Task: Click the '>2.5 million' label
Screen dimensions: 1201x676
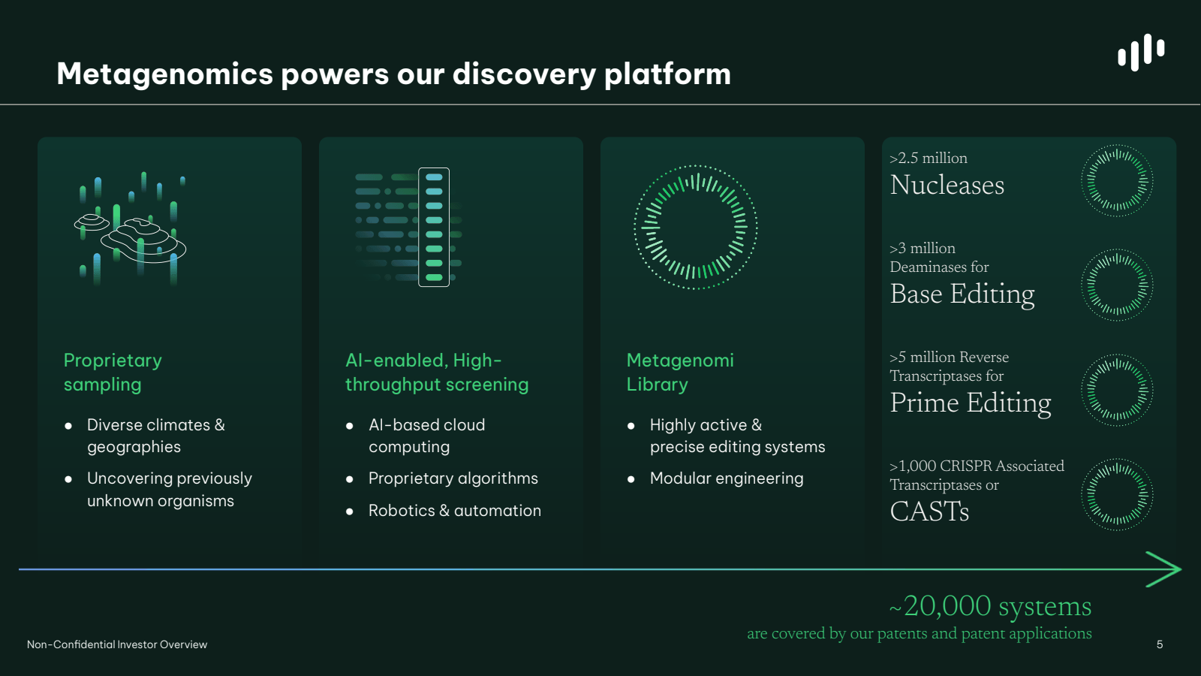Action: (929, 158)
